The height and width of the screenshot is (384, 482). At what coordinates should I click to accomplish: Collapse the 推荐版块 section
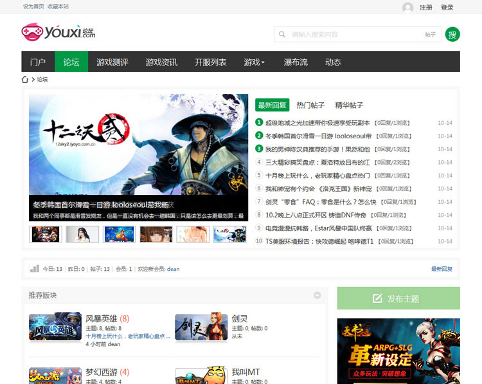pyautogui.click(x=317, y=295)
